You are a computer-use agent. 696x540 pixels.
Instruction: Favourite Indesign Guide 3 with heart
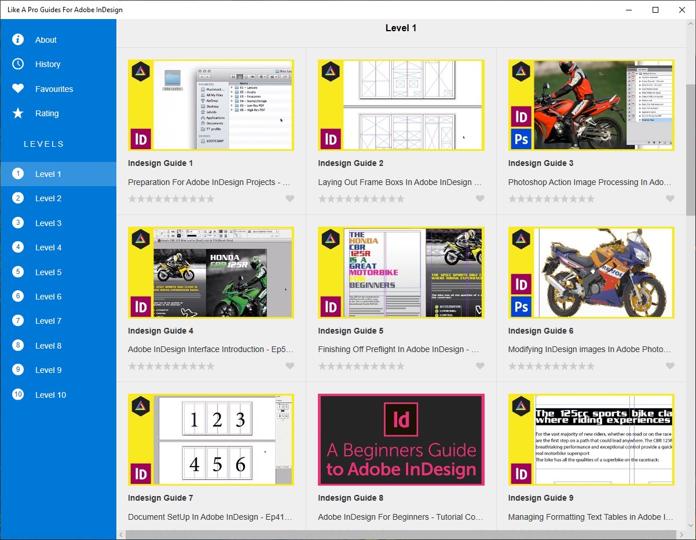pos(670,199)
